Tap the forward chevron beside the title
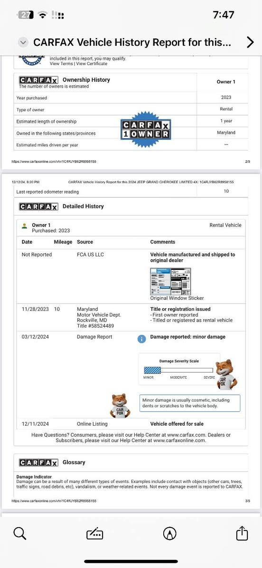Screen dimensions: 262x568 click(250, 42)
